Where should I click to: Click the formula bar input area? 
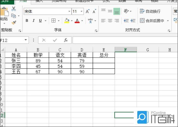(125, 40)
